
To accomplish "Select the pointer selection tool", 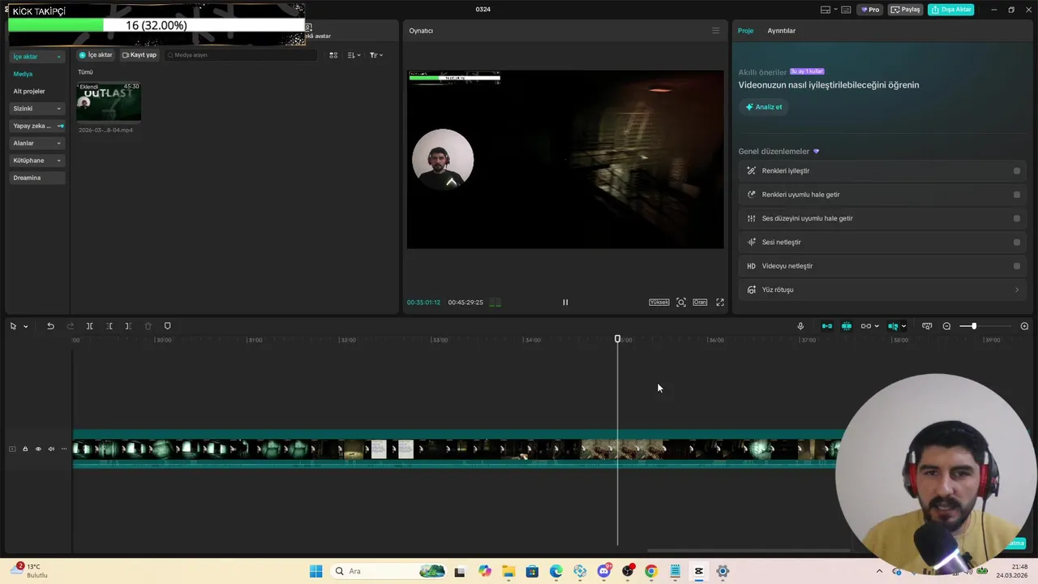I will pos(13,326).
